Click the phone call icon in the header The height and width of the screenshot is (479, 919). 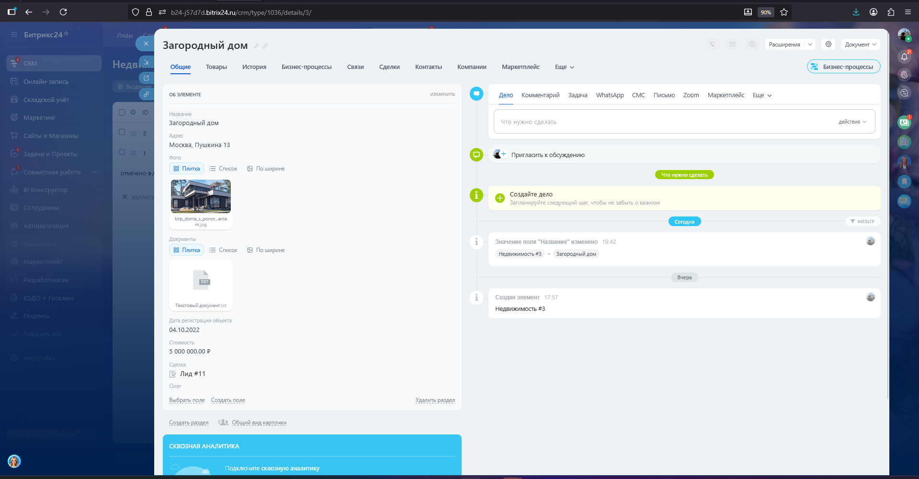(x=713, y=45)
